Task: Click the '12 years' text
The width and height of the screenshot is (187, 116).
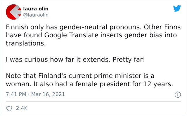Action: [x=158, y=84]
